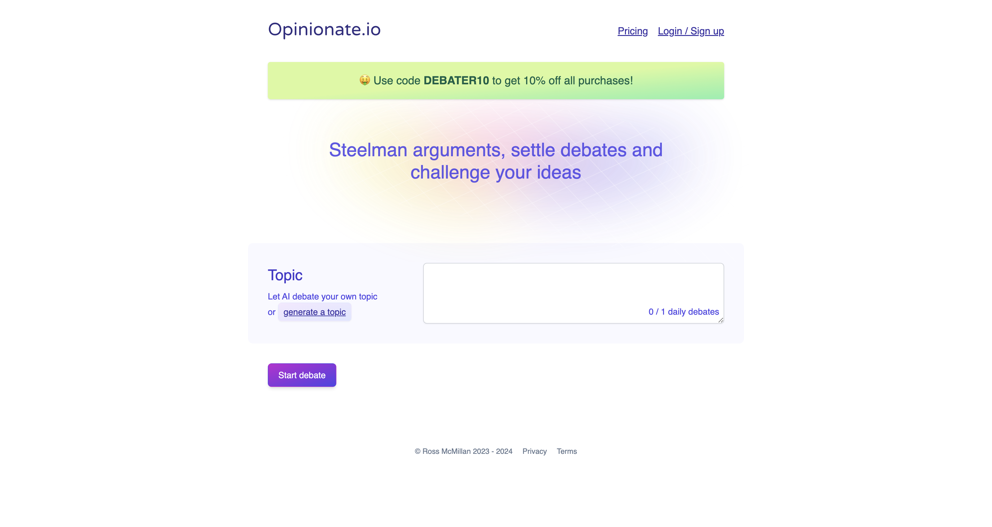Go to Login / Sign up
The image size is (992, 527).
(691, 31)
